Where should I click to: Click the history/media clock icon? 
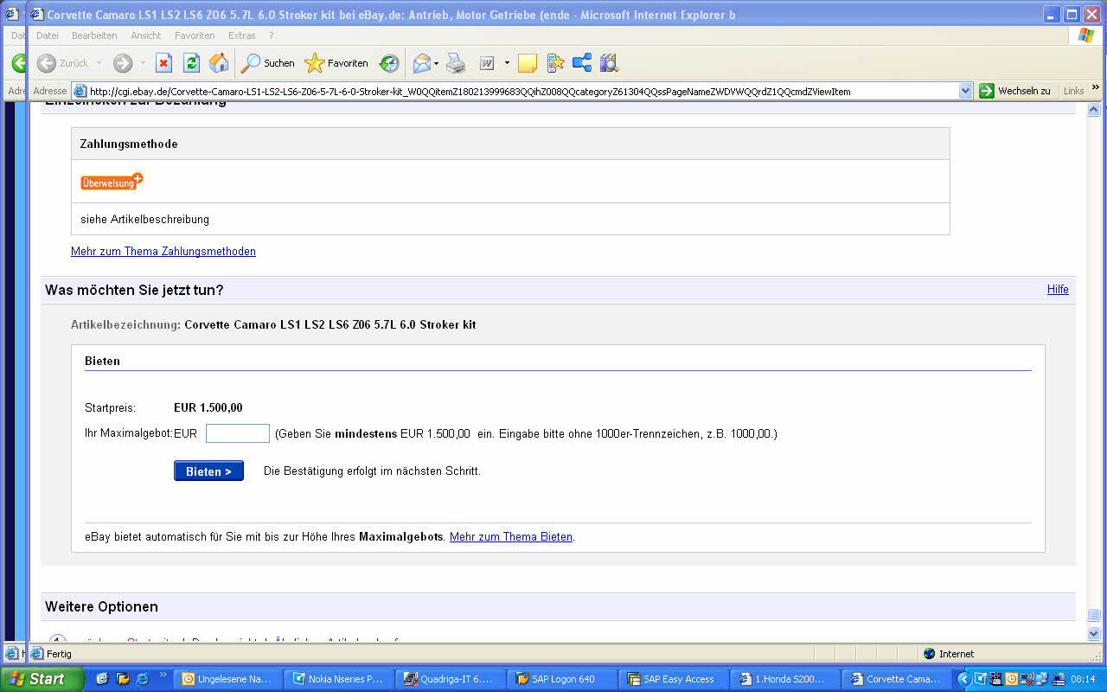click(x=389, y=63)
